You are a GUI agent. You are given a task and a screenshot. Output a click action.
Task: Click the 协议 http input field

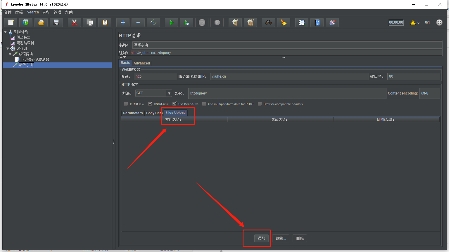pyautogui.click(x=156, y=76)
